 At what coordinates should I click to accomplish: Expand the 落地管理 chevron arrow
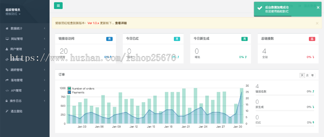[x=44, y=80]
